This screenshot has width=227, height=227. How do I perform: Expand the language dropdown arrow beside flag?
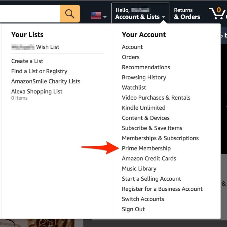pos(105,17)
